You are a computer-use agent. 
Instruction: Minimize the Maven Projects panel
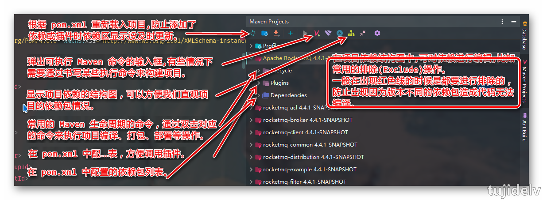coord(513,21)
